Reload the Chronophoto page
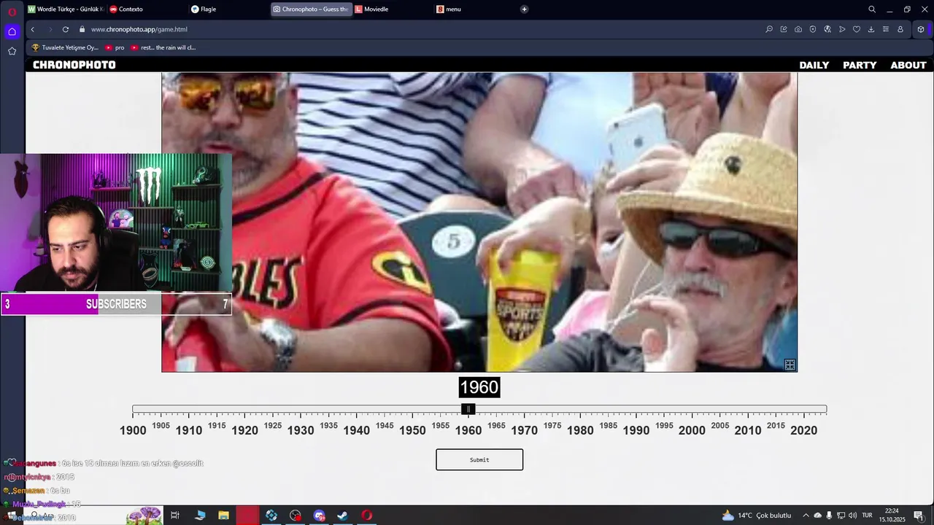This screenshot has width=934, height=525. point(66,29)
